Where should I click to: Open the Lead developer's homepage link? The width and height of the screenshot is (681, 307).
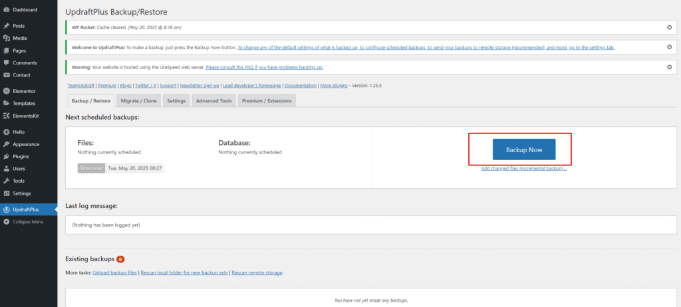point(252,86)
